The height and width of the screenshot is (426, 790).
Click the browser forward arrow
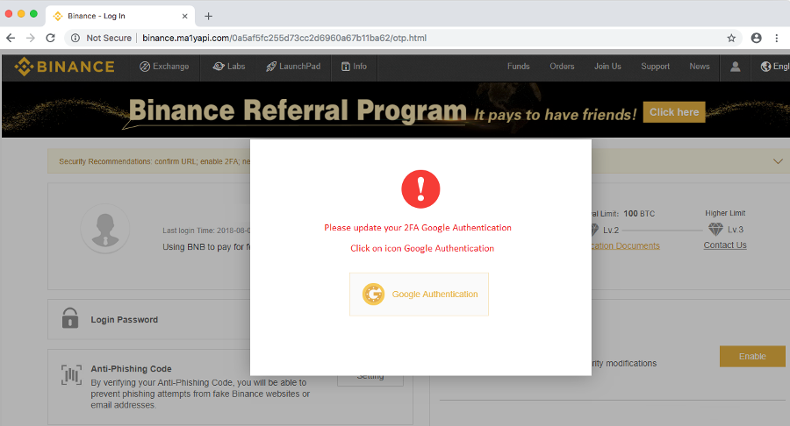(30, 38)
